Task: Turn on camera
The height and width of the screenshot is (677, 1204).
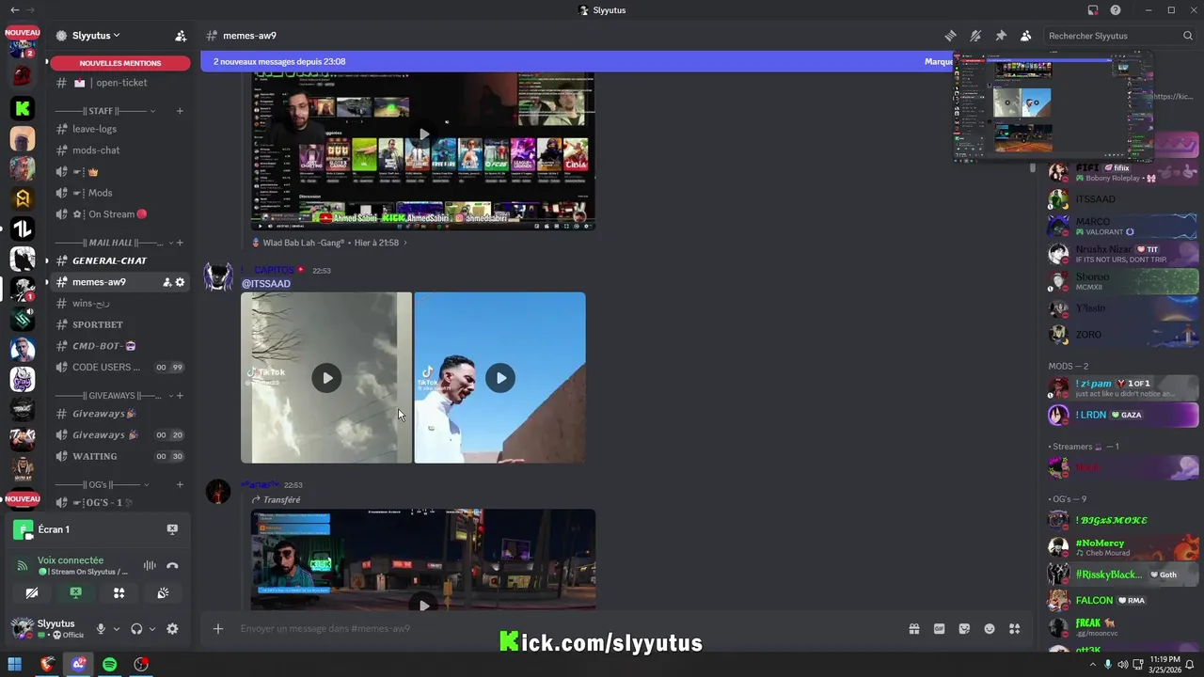Action: tap(32, 593)
